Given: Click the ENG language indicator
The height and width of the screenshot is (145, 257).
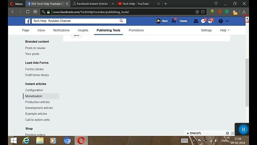Looking at the screenshot, I should pyautogui.click(x=224, y=141).
